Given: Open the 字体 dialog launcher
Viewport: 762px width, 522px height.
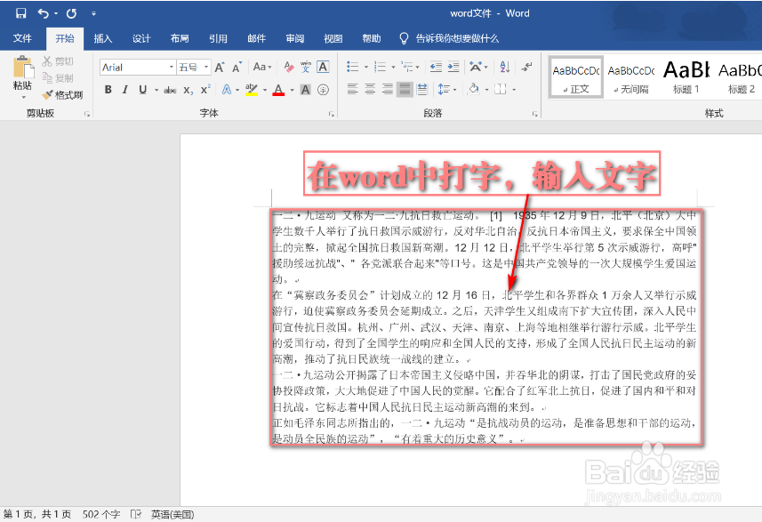Looking at the screenshot, I should pos(332,114).
